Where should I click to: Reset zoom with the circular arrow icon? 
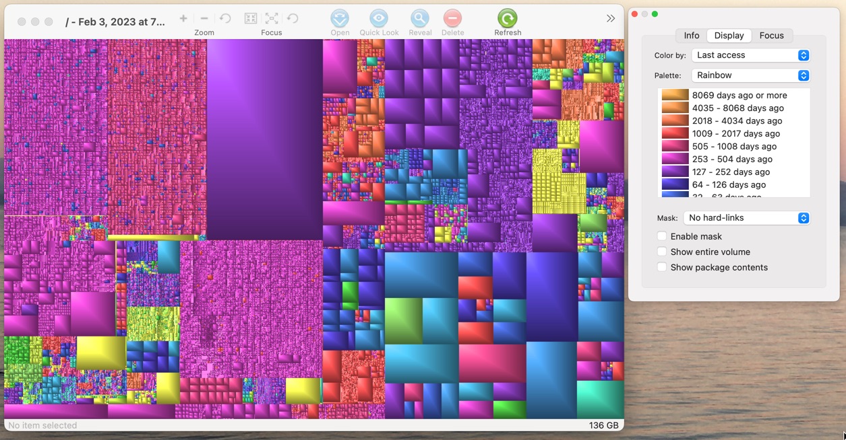(x=225, y=19)
